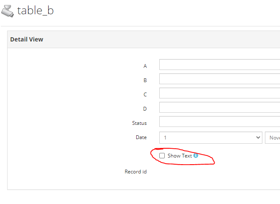Click the Date field label
Screen dimensions: 280x204
(141, 137)
